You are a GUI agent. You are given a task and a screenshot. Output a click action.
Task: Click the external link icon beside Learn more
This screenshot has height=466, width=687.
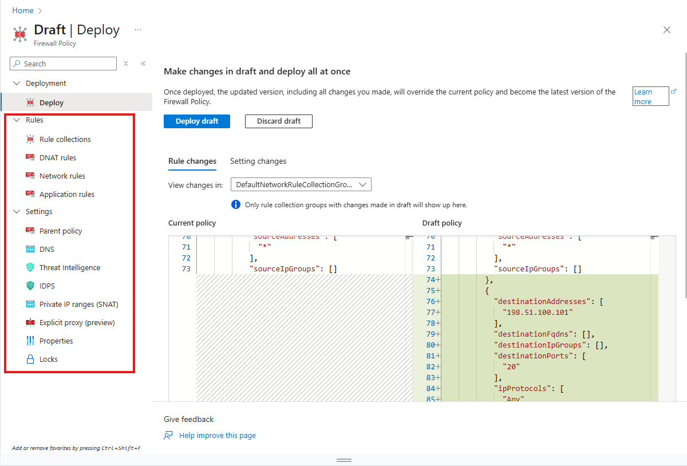[x=673, y=92]
